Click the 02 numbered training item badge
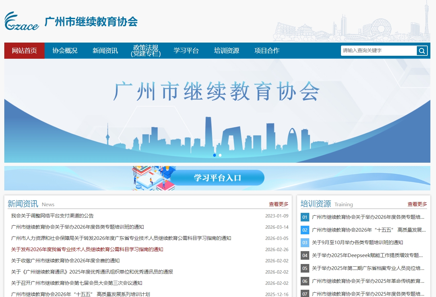This screenshot has height=297, width=436. coord(305,230)
